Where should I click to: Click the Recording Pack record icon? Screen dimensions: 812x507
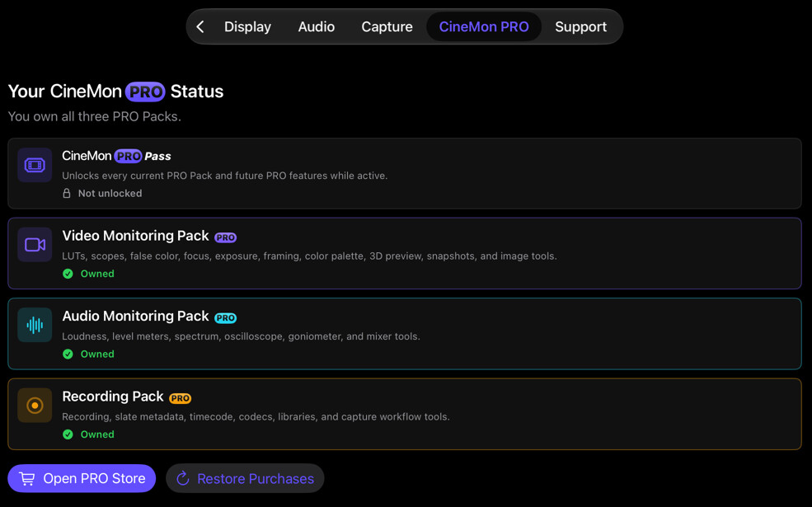[x=35, y=405]
